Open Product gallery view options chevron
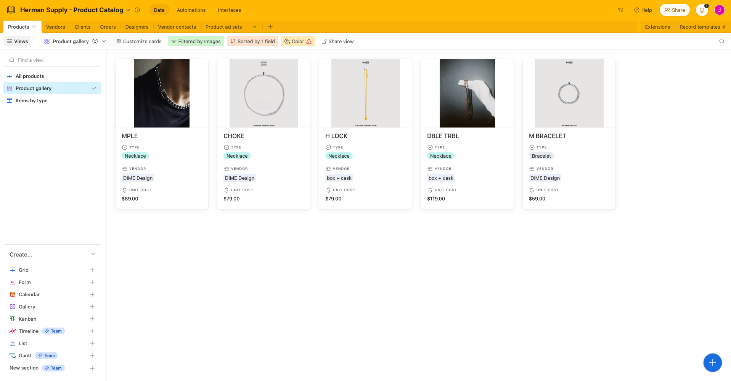Viewport: 731px width, 381px height. [x=104, y=41]
